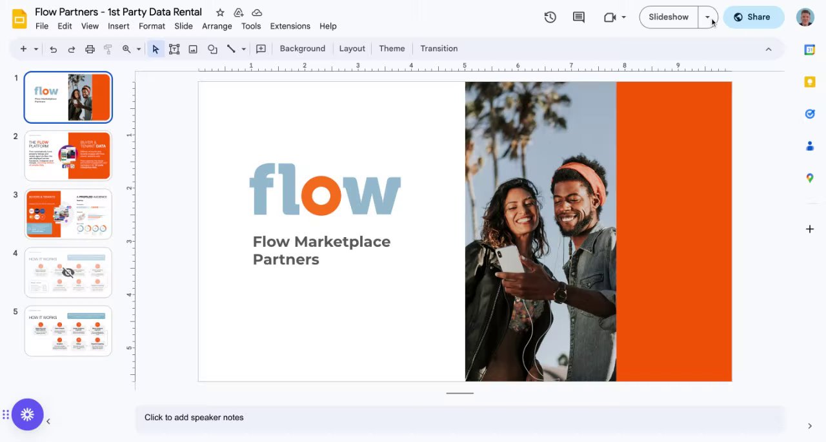Get add-ons plus icon
The width and height of the screenshot is (826, 442).
point(810,229)
